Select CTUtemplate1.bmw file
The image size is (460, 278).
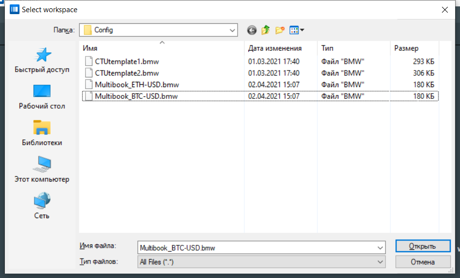[x=127, y=61]
